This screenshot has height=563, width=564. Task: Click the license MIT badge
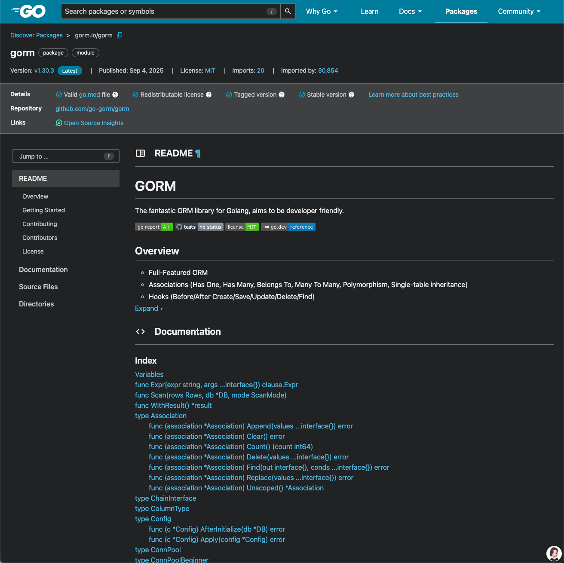click(x=242, y=227)
